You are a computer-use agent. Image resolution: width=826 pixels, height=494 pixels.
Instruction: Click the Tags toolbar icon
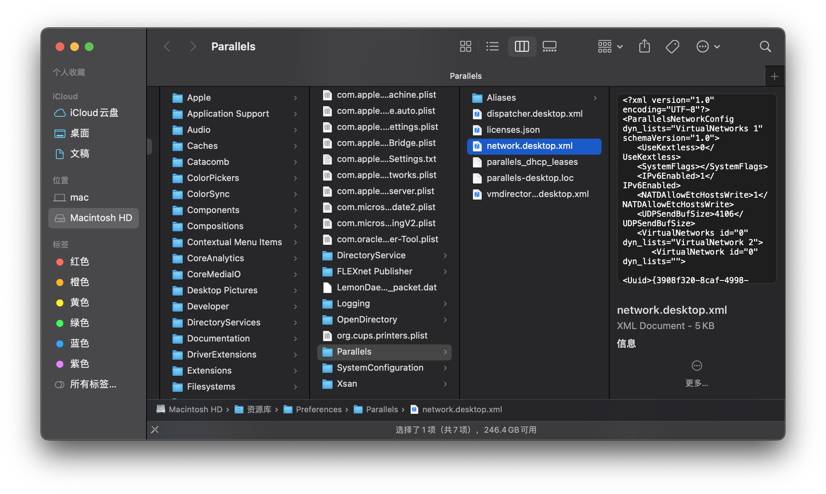click(672, 46)
